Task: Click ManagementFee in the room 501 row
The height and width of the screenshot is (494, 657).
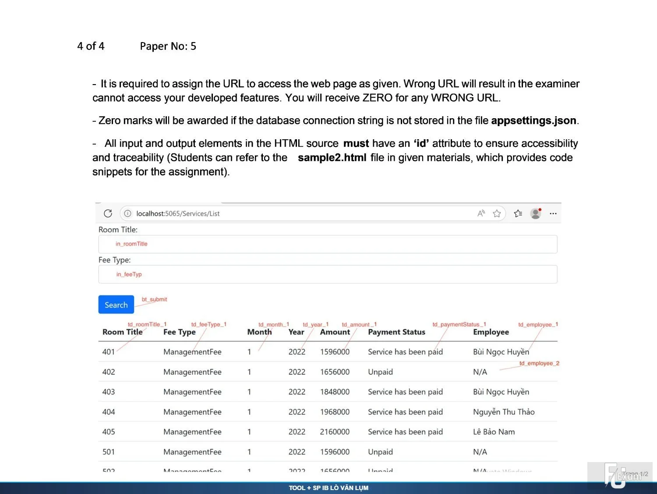Action: pyautogui.click(x=192, y=452)
